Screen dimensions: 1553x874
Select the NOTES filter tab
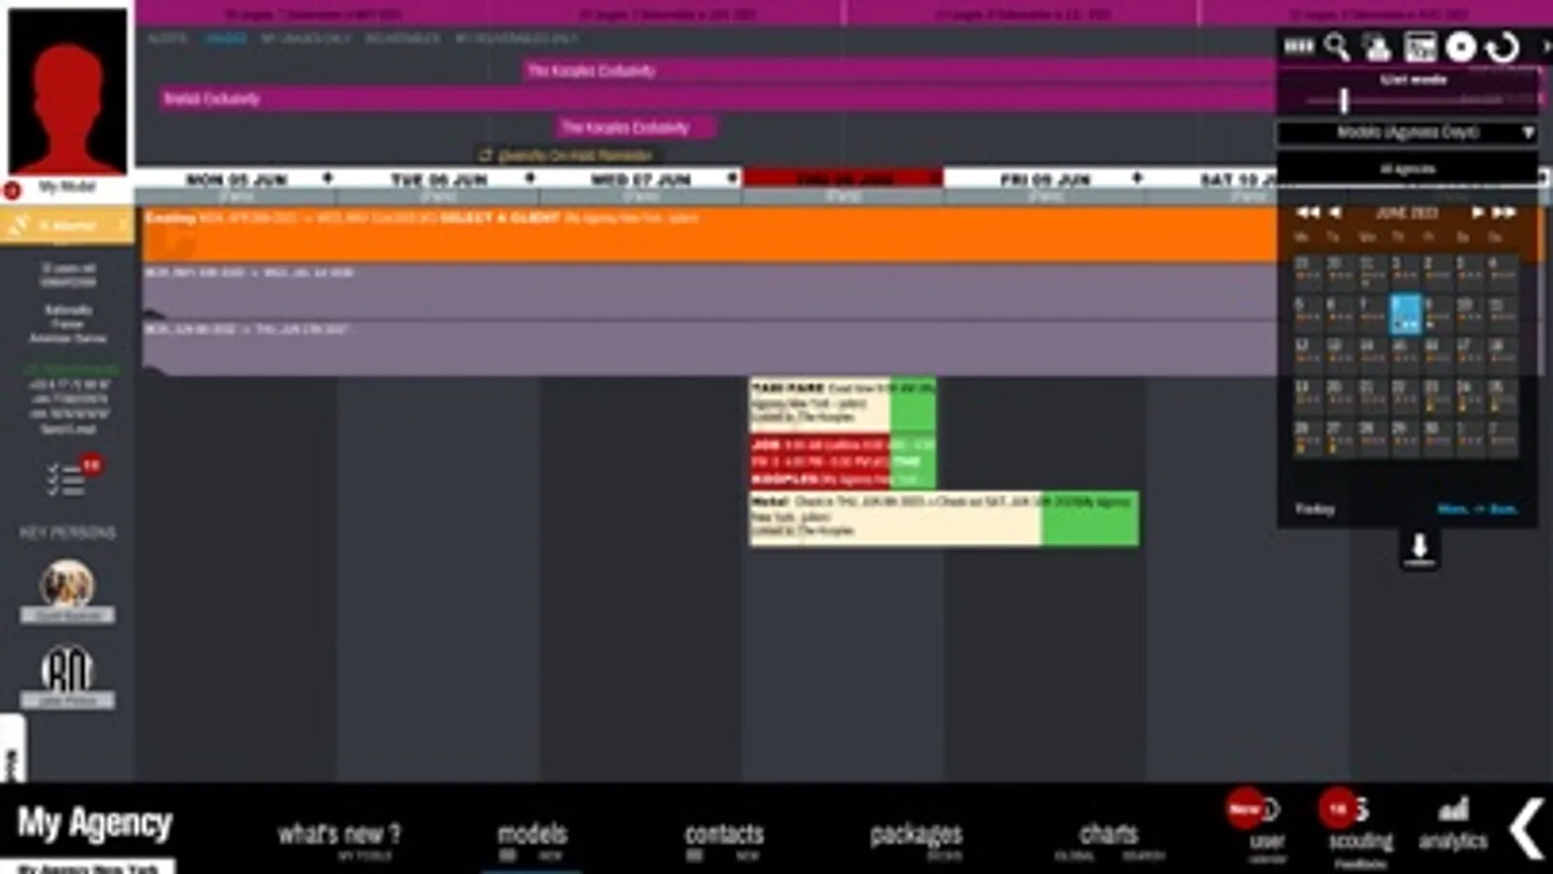pyautogui.click(x=168, y=39)
